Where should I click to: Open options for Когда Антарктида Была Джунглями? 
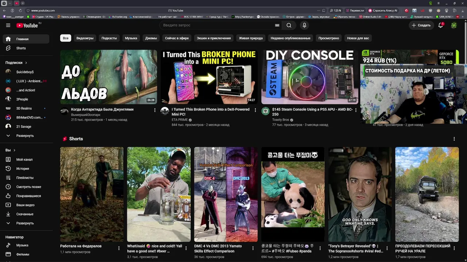point(155,110)
